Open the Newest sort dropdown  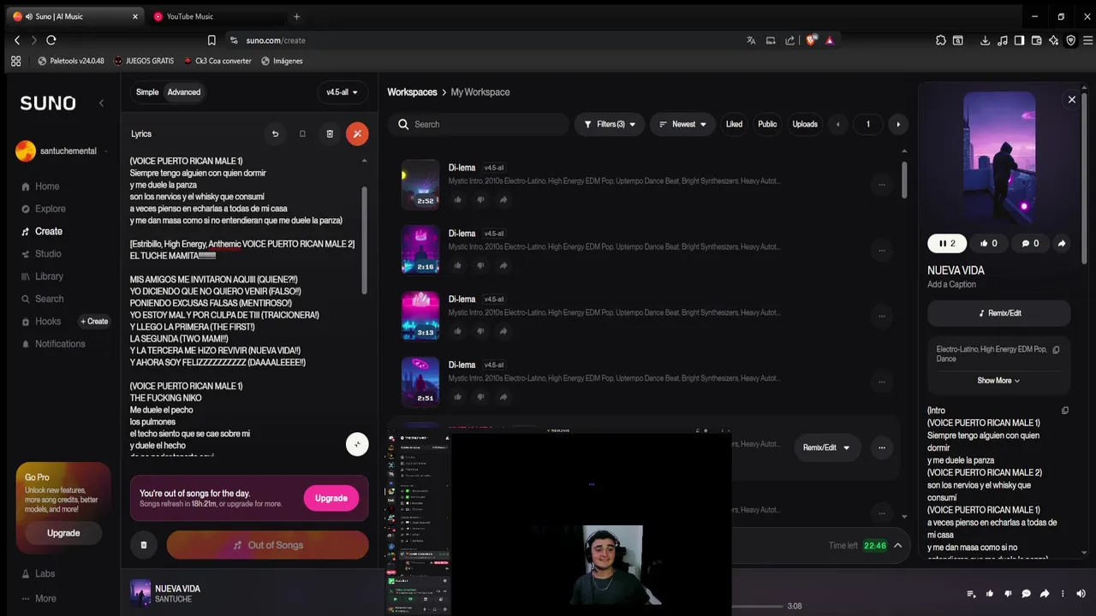682,124
